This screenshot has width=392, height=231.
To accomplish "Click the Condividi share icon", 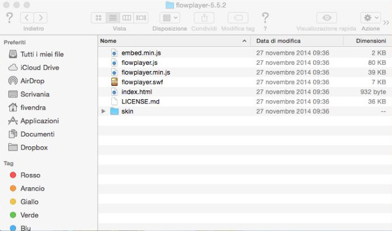I will coord(204,18).
